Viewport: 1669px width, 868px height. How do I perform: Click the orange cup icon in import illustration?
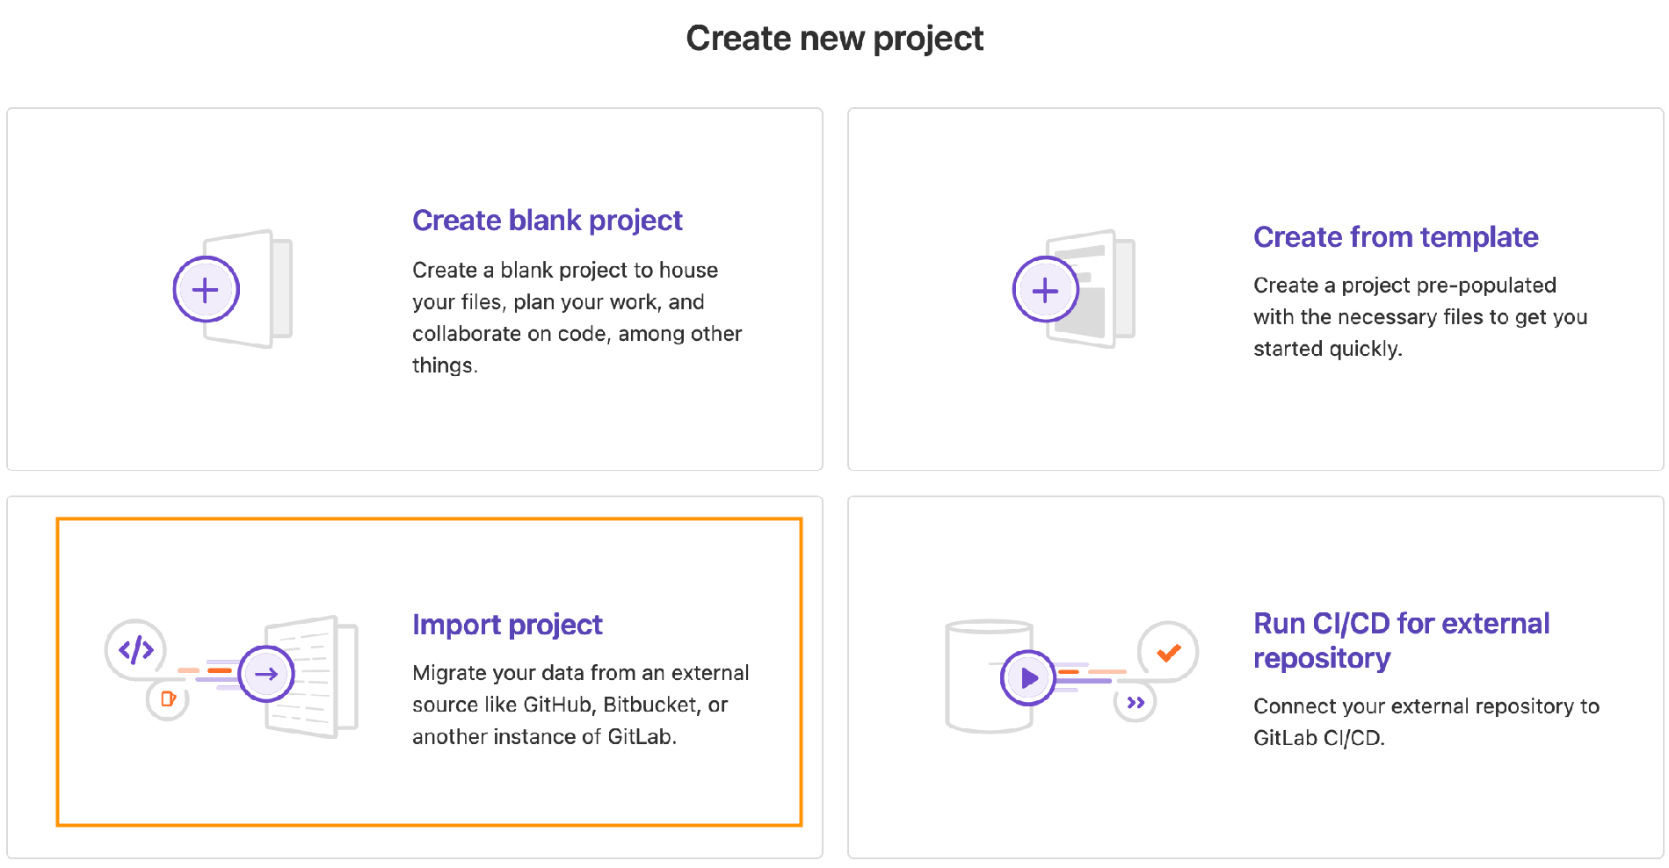pos(167,699)
